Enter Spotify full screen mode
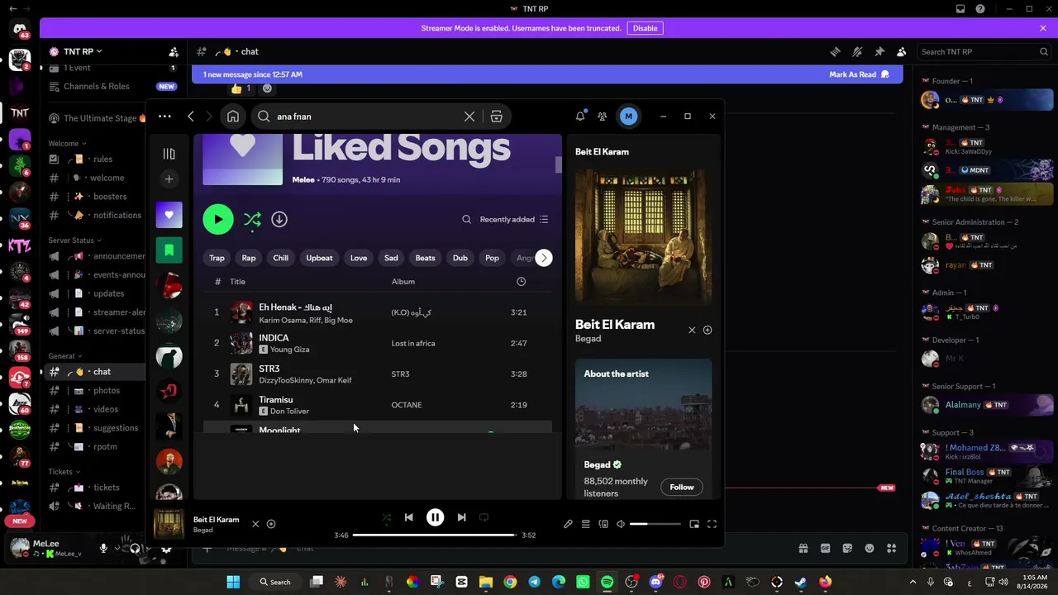The image size is (1058, 595). pyautogui.click(x=712, y=524)
